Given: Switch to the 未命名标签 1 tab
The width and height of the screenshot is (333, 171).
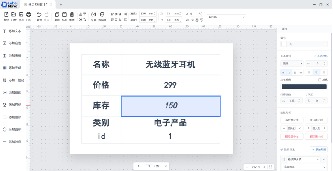Looking at the screenshot, I should [x=38, y=4].
